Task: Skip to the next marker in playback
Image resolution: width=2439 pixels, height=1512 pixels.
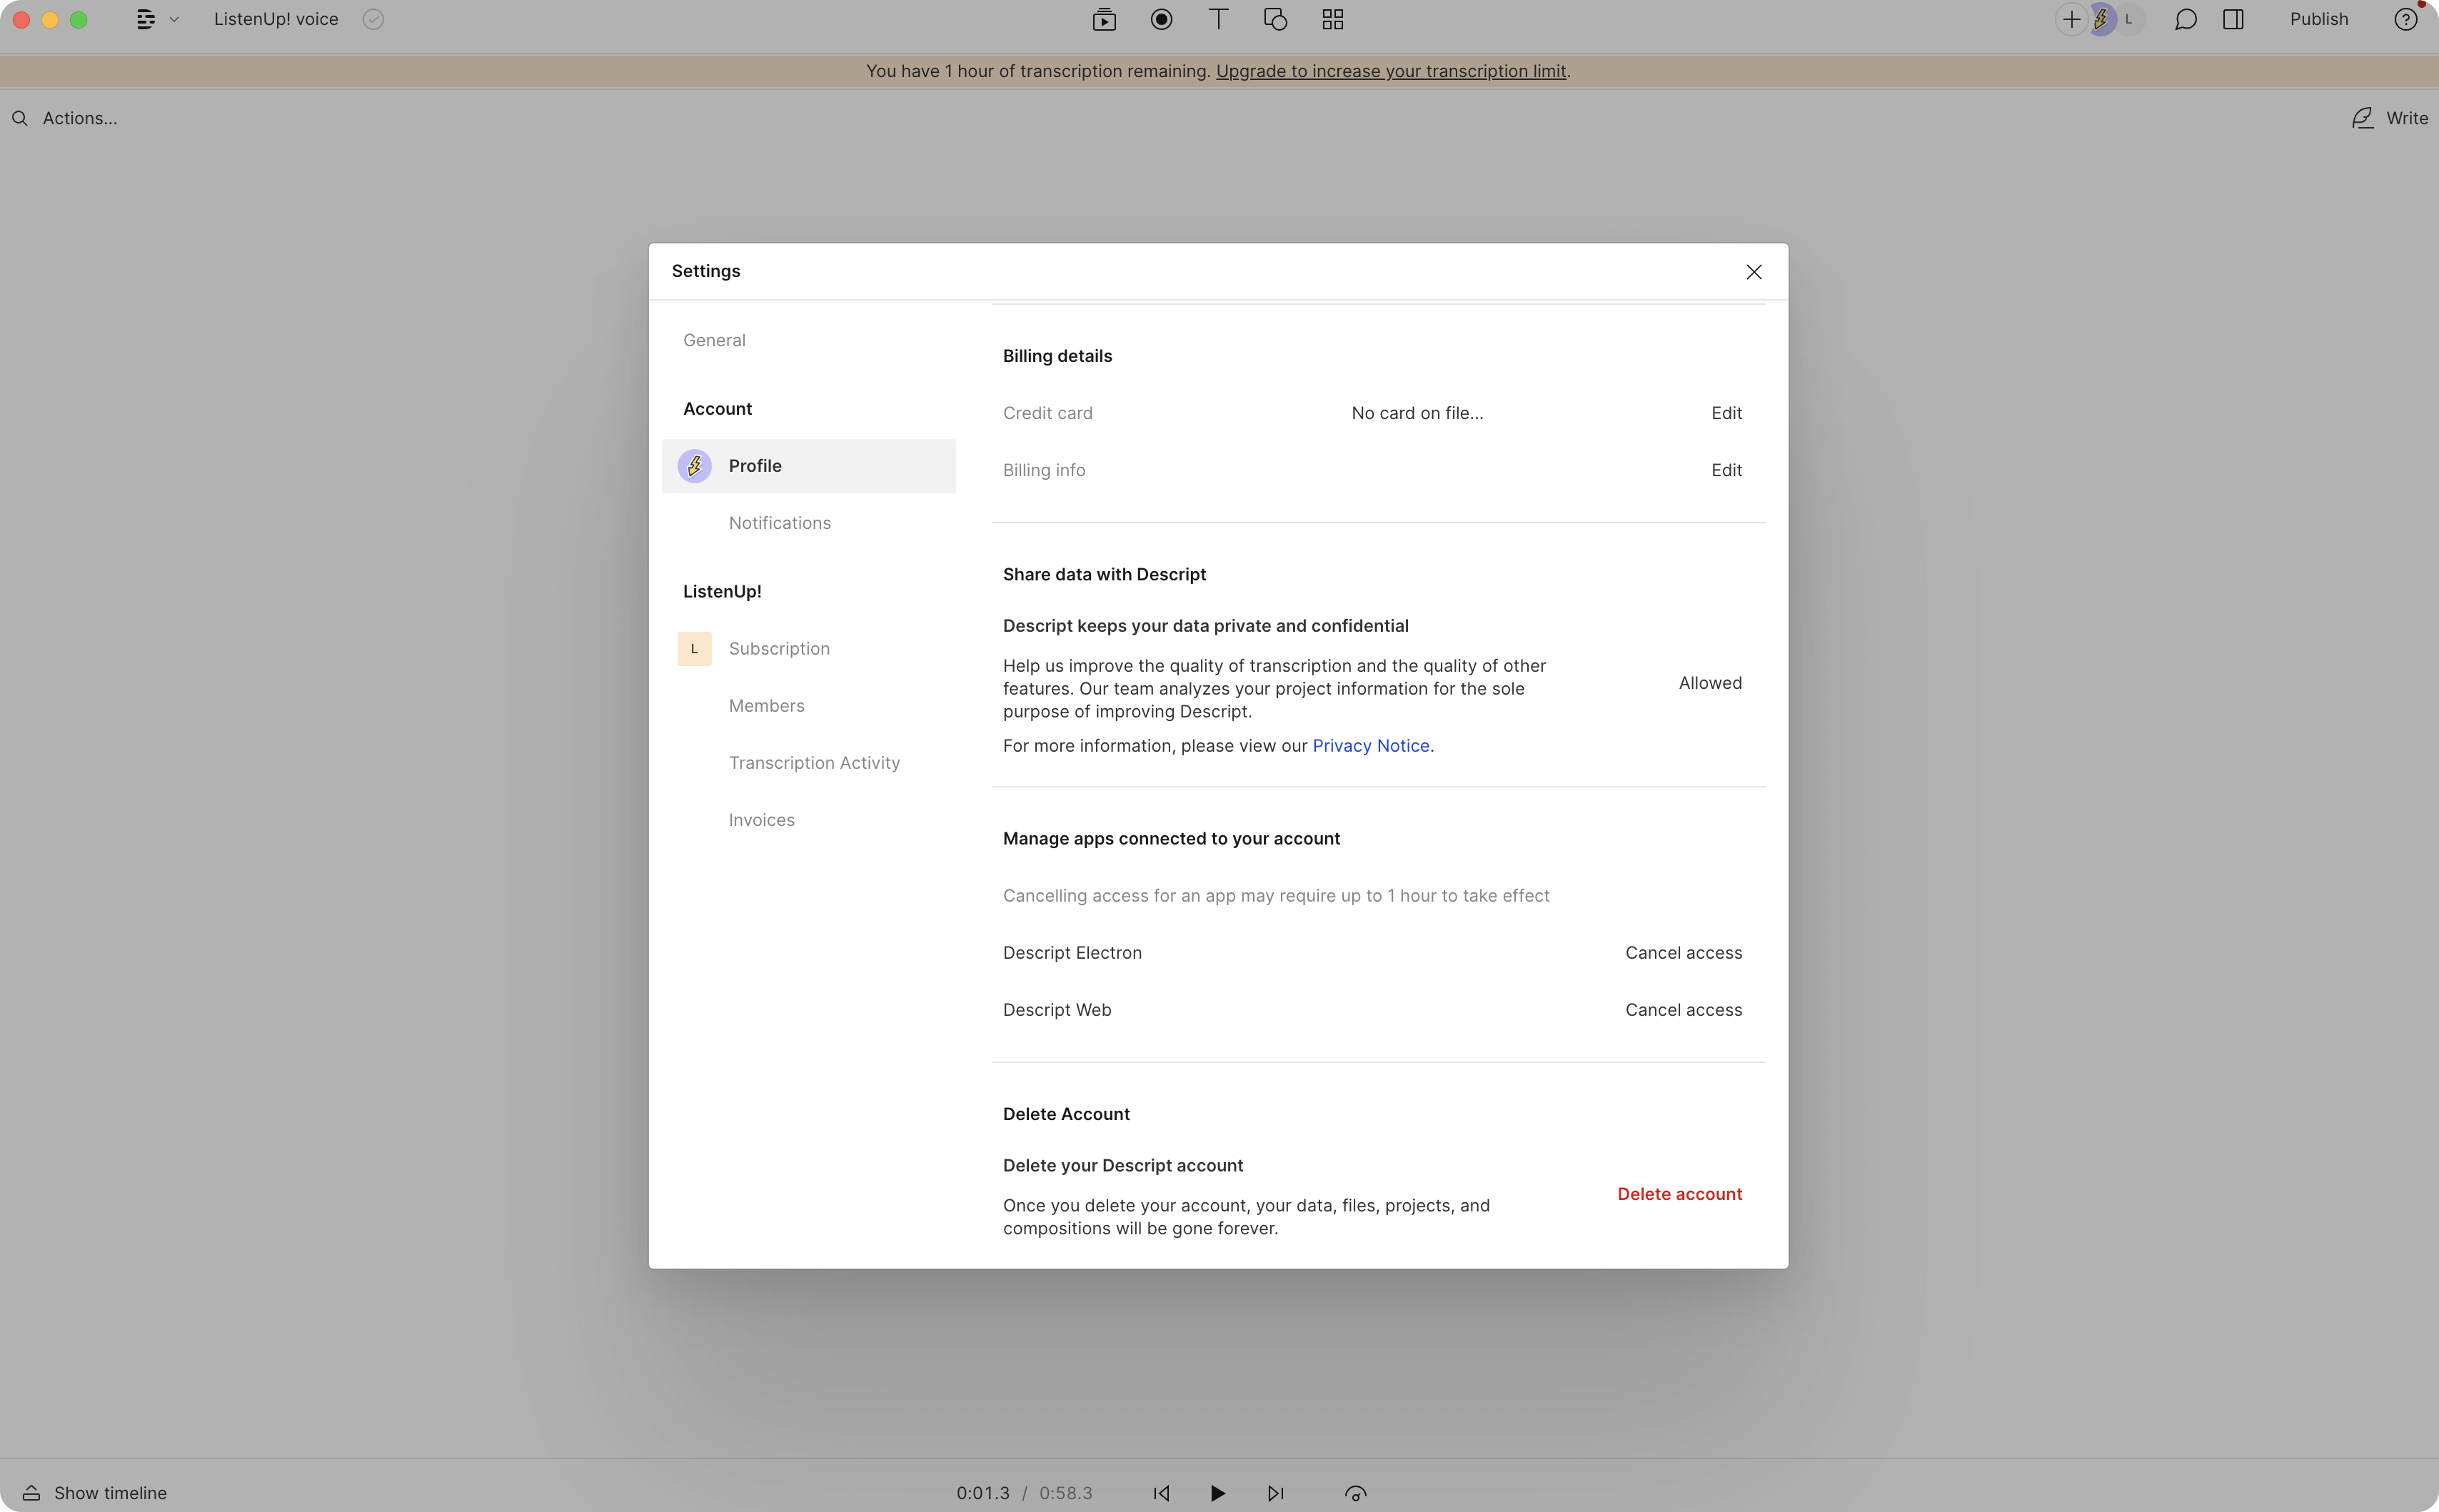Action: click(x=1275, y=1493)
